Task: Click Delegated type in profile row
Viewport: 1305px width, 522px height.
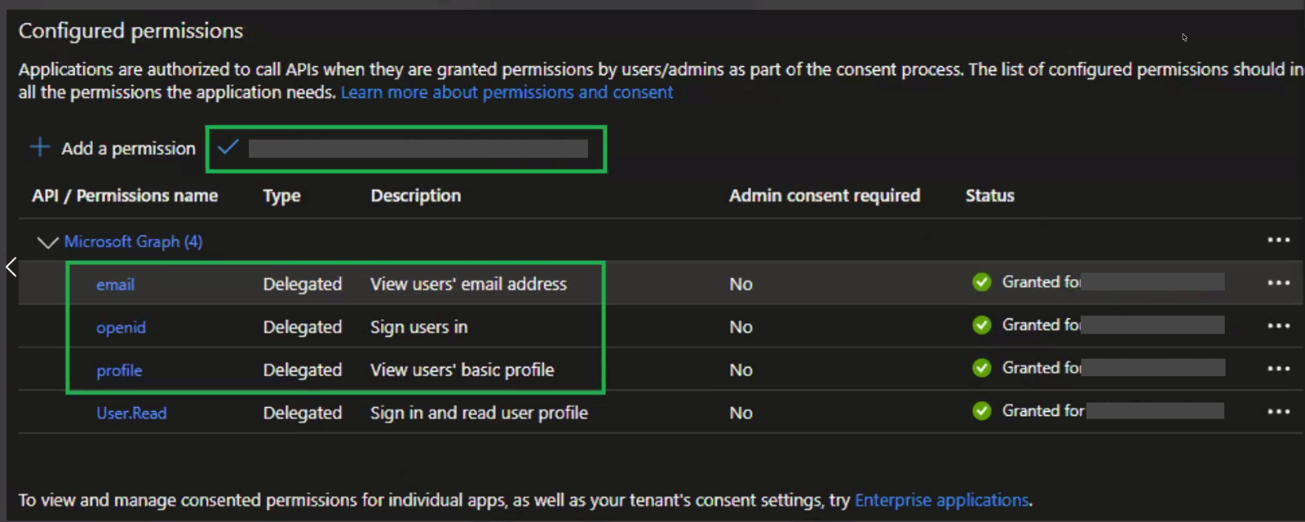Action: pos(303,370)
